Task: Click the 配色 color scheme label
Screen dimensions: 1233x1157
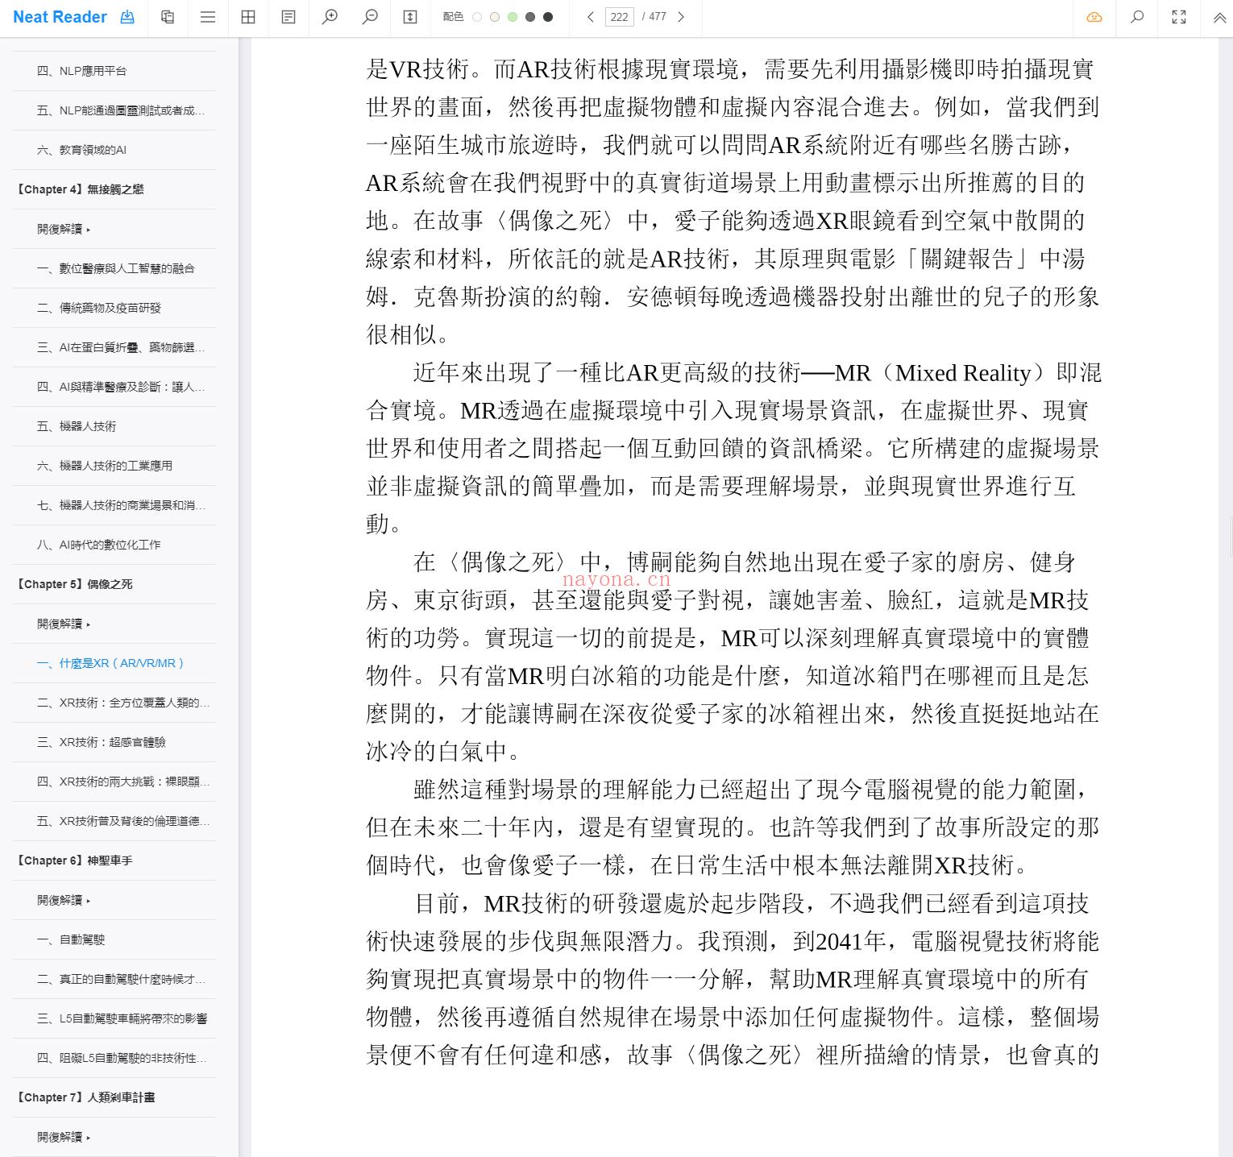Action: pyautogui.click(x=453, y=17)
